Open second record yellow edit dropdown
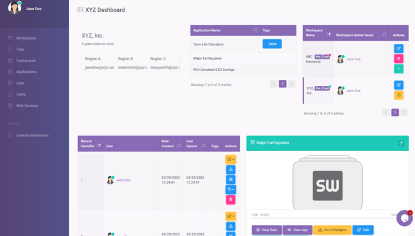 coord(230,216)
